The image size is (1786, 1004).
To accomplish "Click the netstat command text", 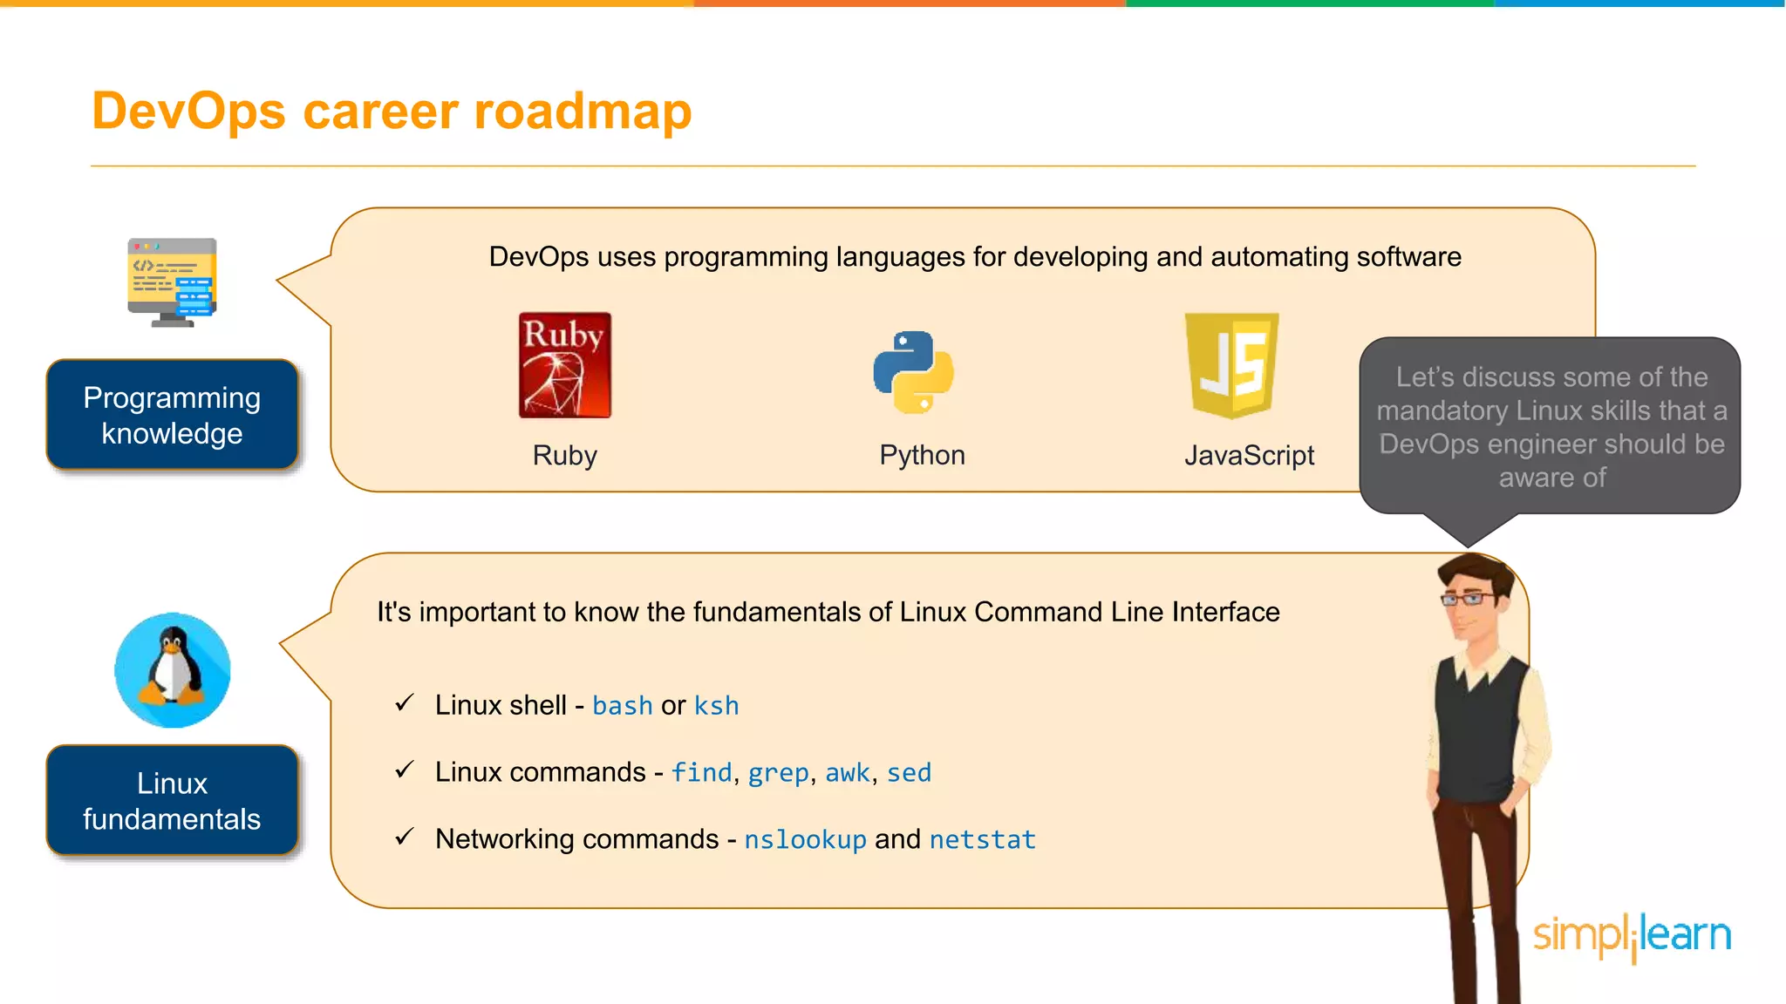I will click(982, 839).
